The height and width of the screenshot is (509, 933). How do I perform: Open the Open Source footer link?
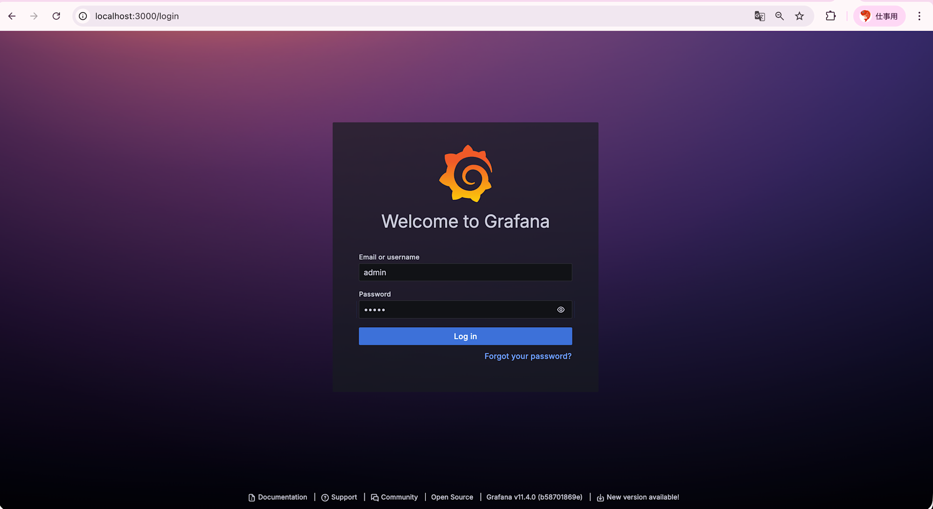(452, 497)
